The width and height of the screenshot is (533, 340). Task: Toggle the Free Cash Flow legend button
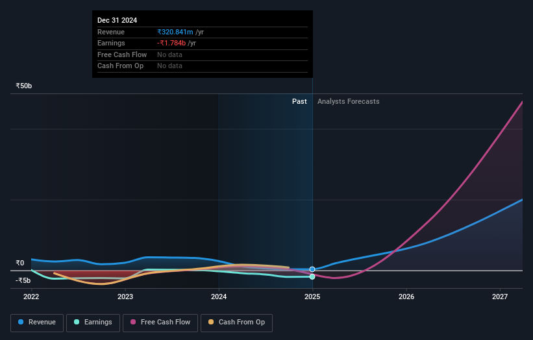(x=160, y=322)
